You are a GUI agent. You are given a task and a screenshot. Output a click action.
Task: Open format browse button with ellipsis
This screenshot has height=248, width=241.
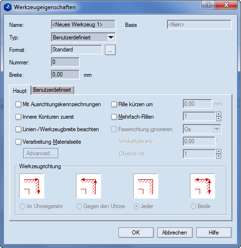click(x=110, y=50)
